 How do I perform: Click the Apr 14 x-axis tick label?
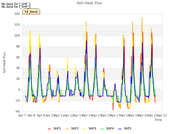click(x=88, y=115)
